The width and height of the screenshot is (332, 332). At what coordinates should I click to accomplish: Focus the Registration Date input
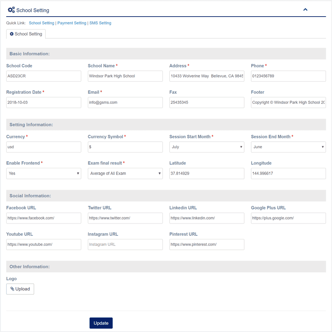44,103
